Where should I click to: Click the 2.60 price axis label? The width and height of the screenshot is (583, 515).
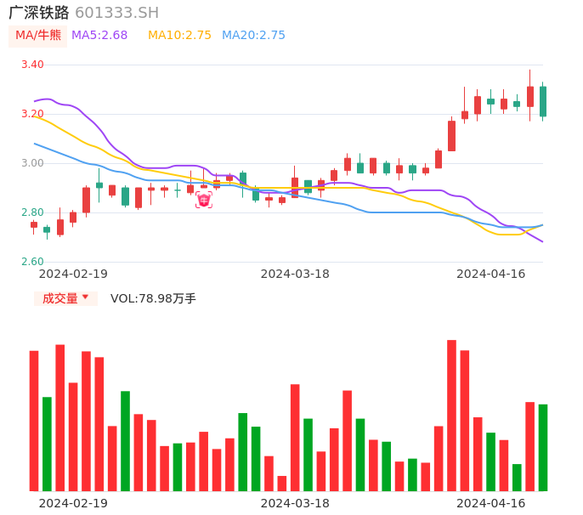(32, 262)
